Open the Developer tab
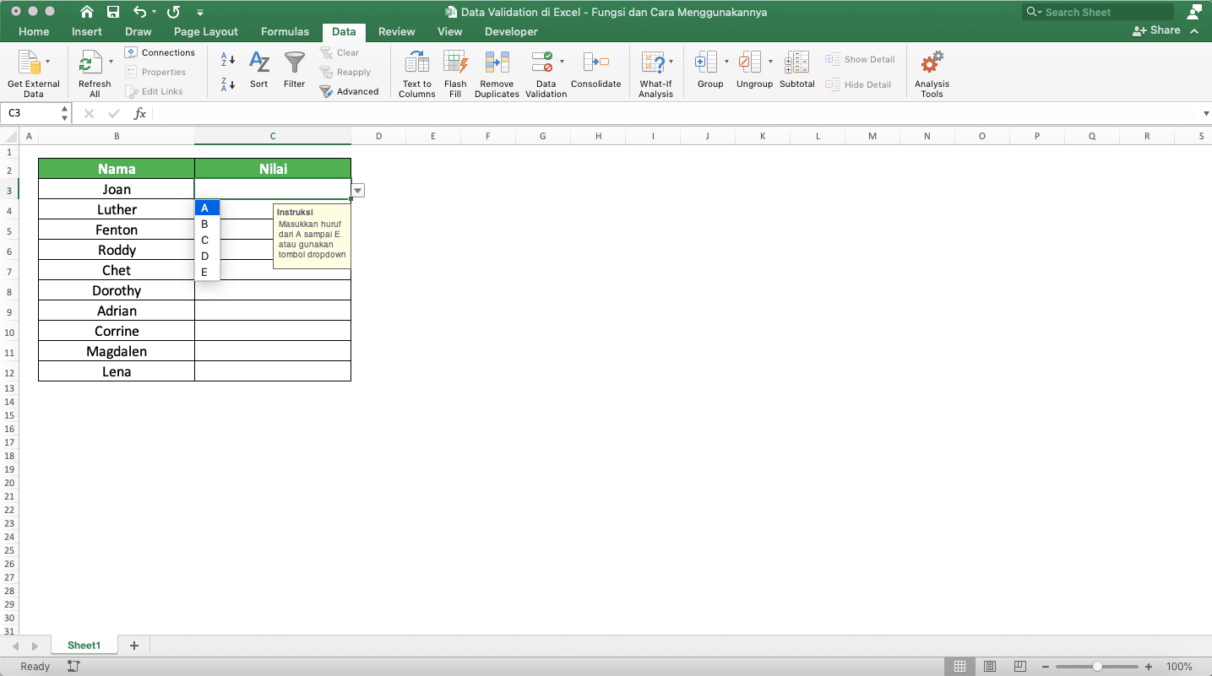The width and height of the screenshot is (1212, 676). [511, 31]
